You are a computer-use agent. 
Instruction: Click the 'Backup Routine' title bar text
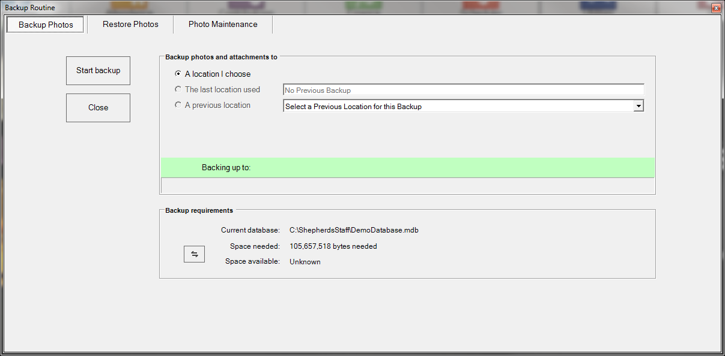(30, 8)
